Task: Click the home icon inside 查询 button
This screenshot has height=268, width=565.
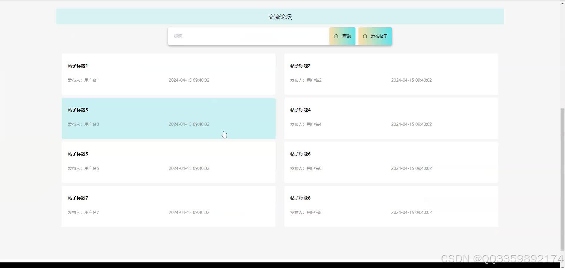Action: [336, 36]
